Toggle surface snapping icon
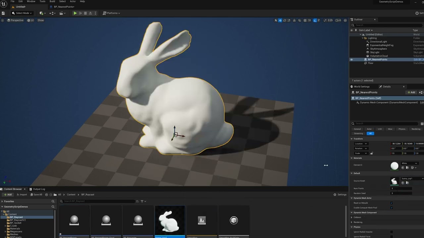The height and width of the screenshot is (238, 424). 299,20
